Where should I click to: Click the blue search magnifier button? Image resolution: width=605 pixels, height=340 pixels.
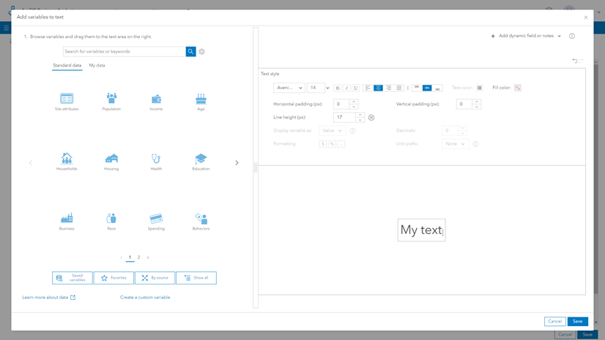click(190, 51)
